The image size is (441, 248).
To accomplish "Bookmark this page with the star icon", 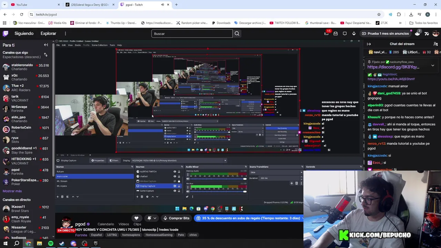I will point(379,14).
